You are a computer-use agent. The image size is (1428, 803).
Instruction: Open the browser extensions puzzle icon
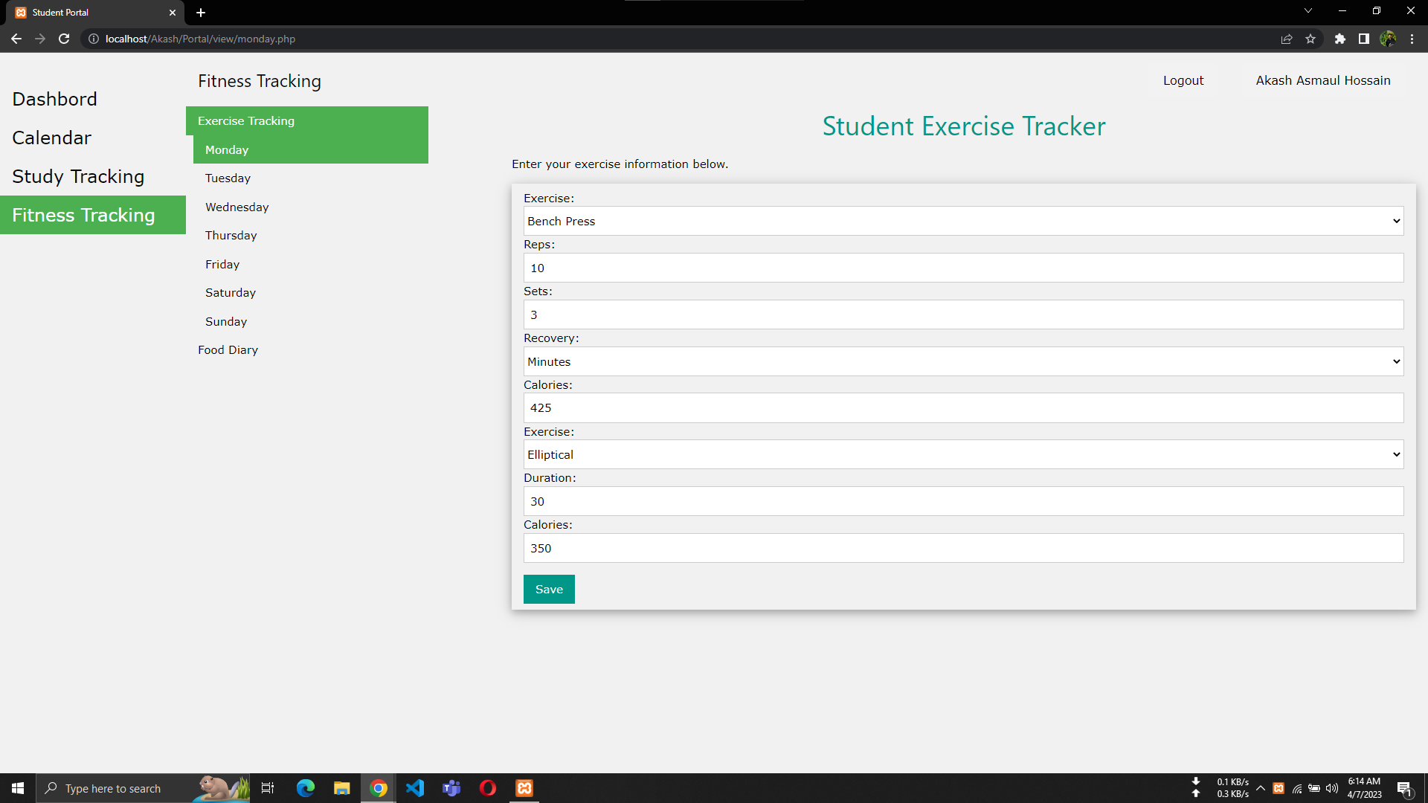click(1341, 39)
